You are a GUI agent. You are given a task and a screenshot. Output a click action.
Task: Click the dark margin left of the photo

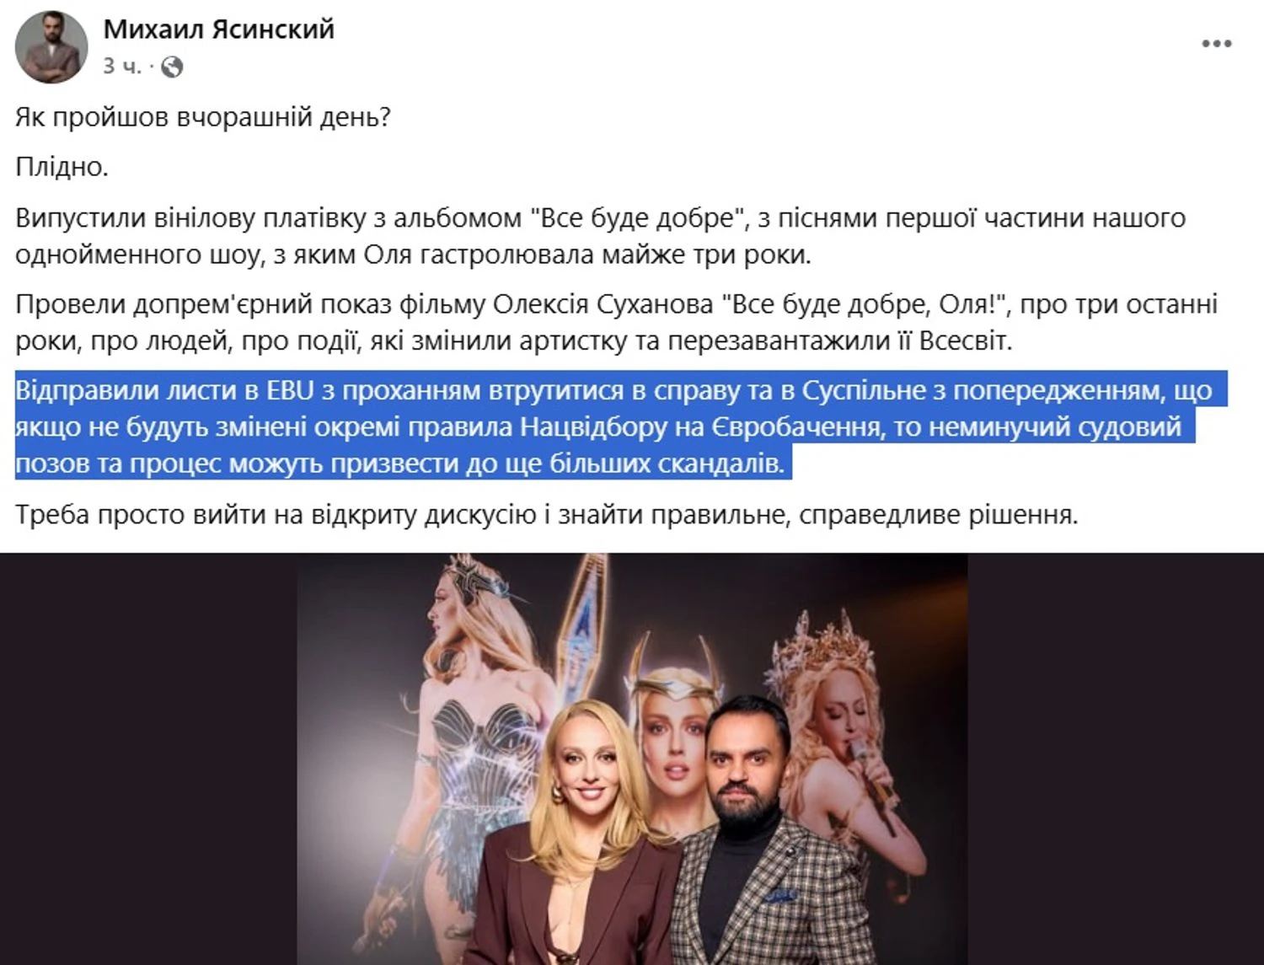pyautogui.click(x=148, y=759)
